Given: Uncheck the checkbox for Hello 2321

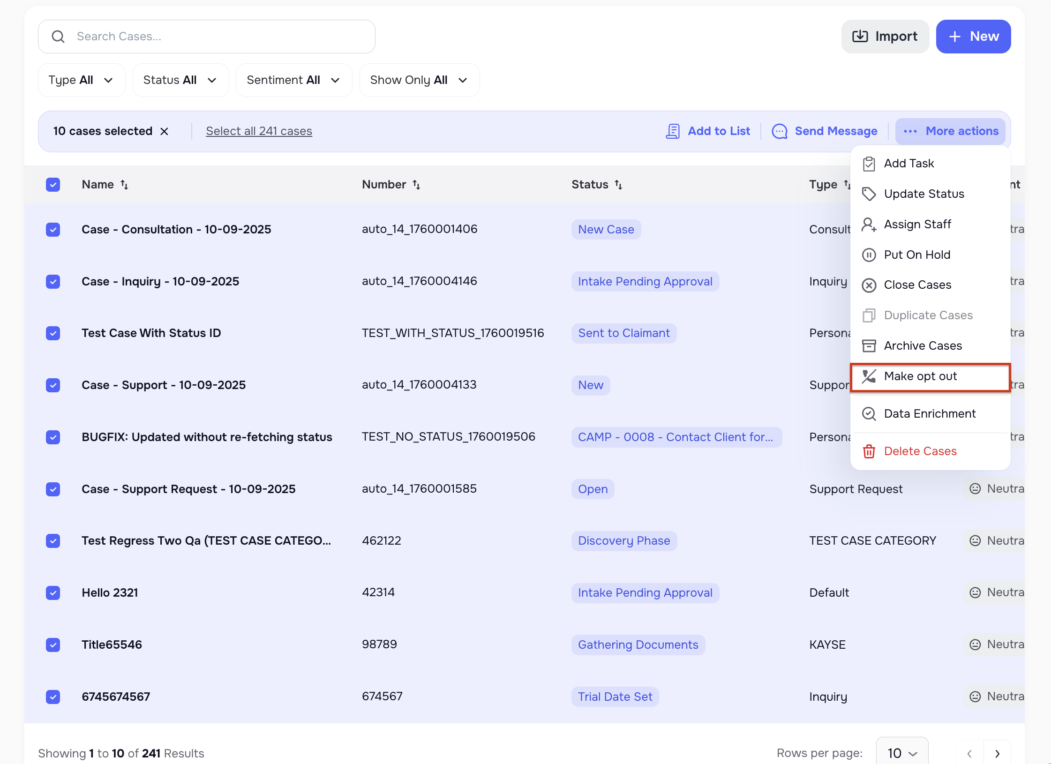Looking at the screenshot, I should click(x=53, y=592).
